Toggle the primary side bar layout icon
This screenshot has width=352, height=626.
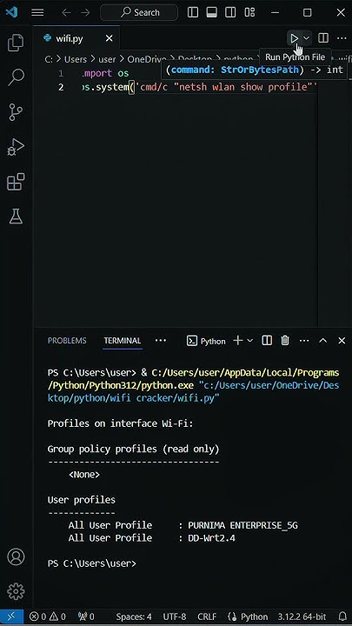[193, 13]
